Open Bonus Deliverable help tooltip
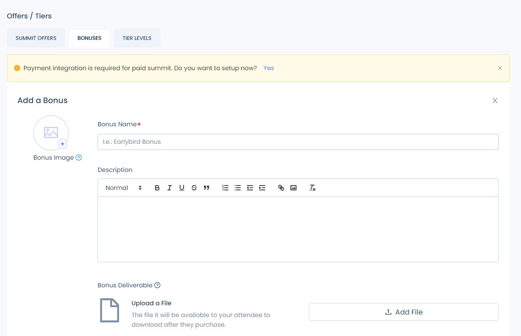Screen dimensions: 521x336 [x=158, y=285]
